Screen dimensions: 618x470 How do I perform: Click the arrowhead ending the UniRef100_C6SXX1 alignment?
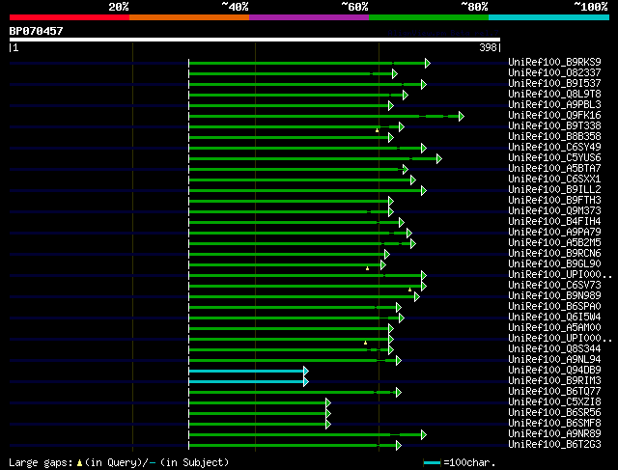click(x=413, y=180)
